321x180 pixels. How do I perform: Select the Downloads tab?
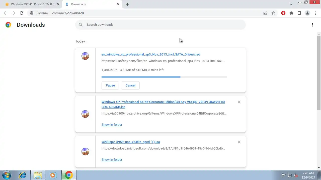pos(92,4)
